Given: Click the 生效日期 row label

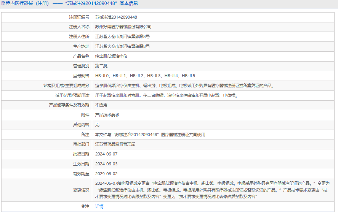Looking at the screenshot, I should pyautogui.click(x=81, y=164).
